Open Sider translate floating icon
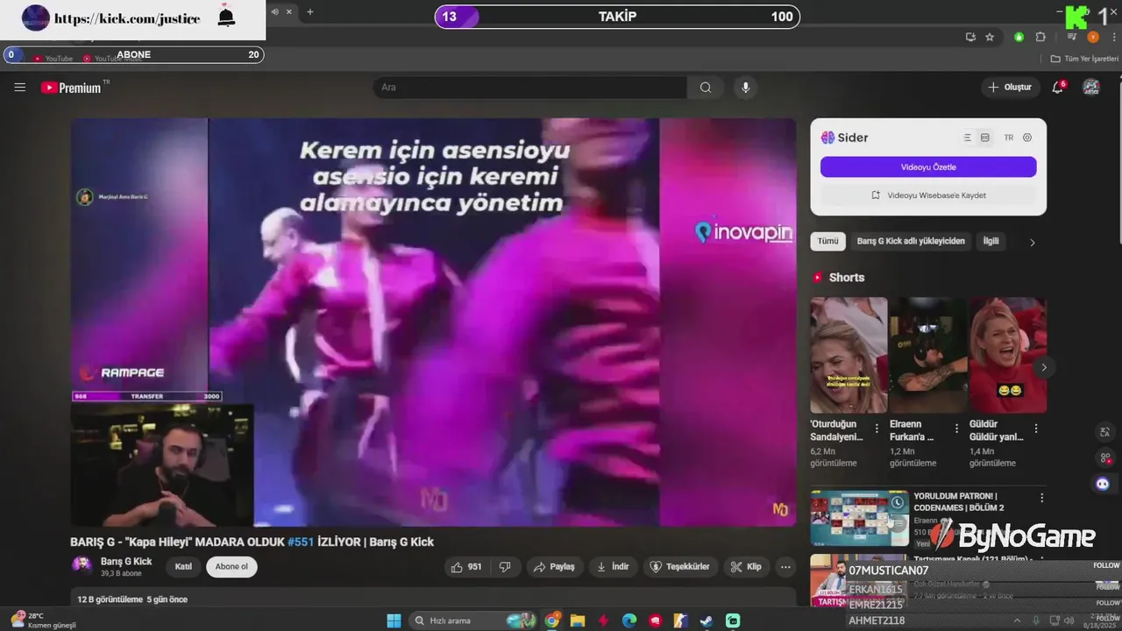 [1104, 432]
